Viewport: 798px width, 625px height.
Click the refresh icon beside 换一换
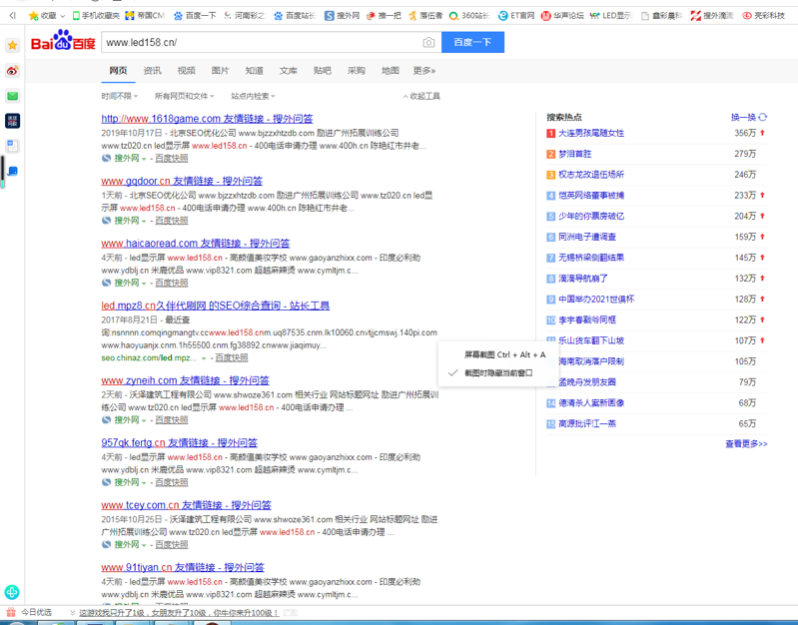tap(762, 117)
